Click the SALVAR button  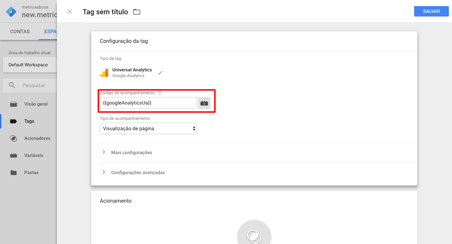pos(431,11)
